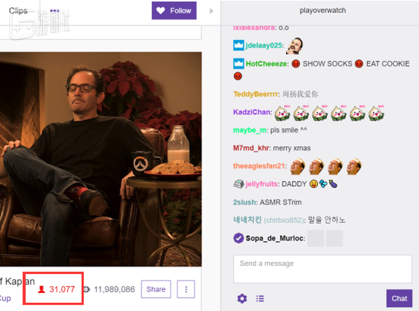
Task: Open the viewer list icon
Action: click(260, 299)
